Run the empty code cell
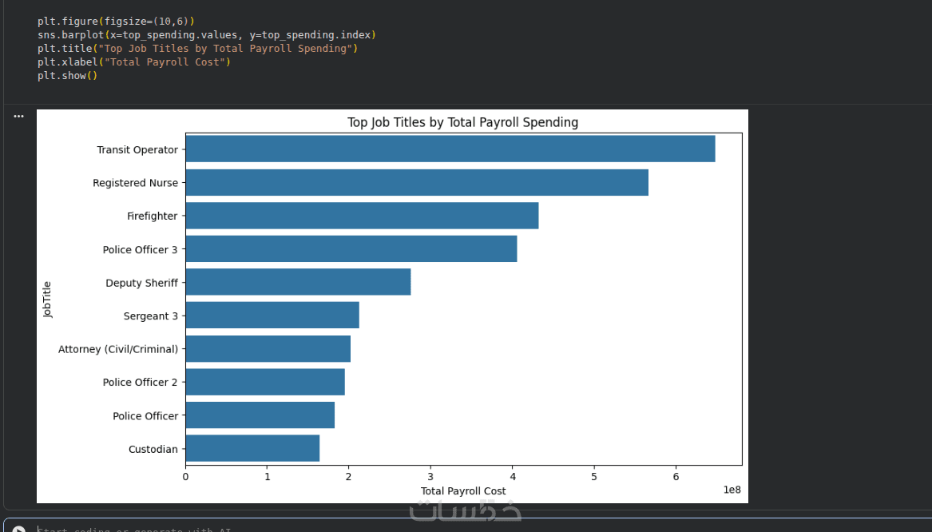 click(19, 529)
